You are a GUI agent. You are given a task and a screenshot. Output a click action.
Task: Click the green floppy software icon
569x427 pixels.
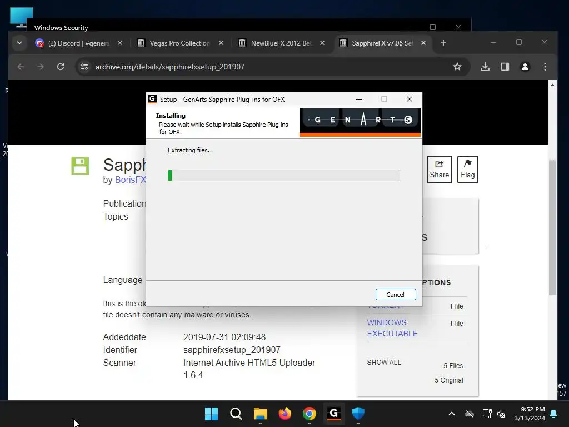tap(80, 166)
